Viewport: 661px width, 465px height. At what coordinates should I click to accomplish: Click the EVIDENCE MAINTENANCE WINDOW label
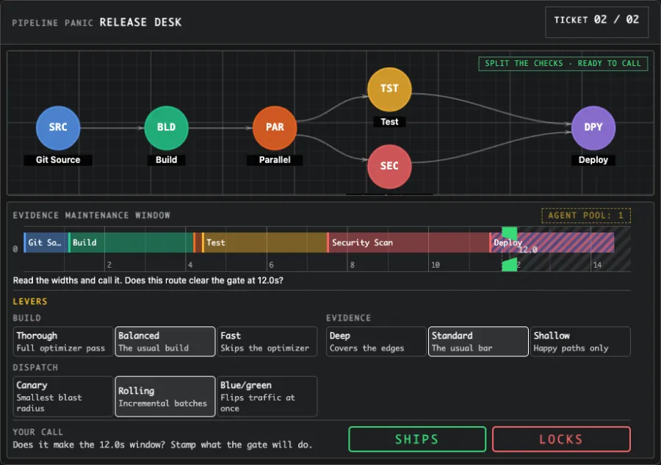[x=92, y=216]
